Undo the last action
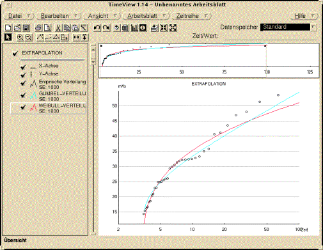The height and width of the screenshot is (250, 323). tap(97, 28)
